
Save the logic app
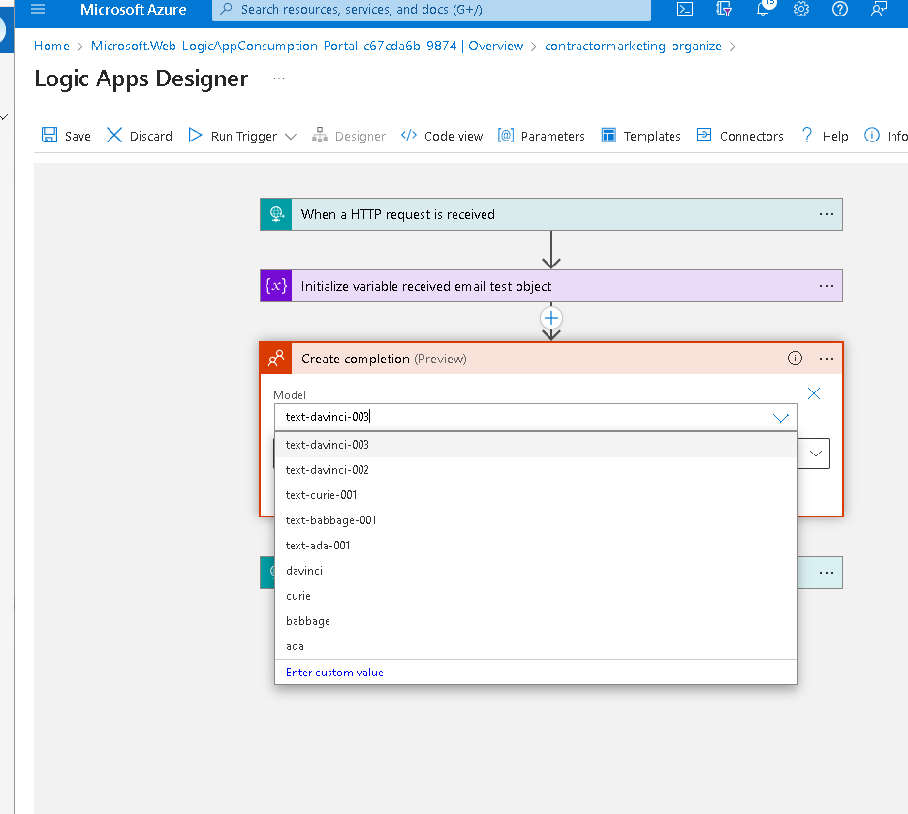(66, 136)
